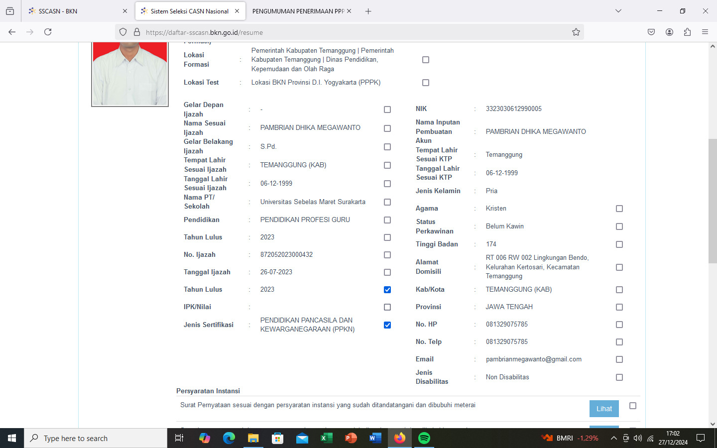Check the Lokasi Formasi checkbox
Viewport: 717px width, 448px height.
pyautogui.click(x=426, y=60)
